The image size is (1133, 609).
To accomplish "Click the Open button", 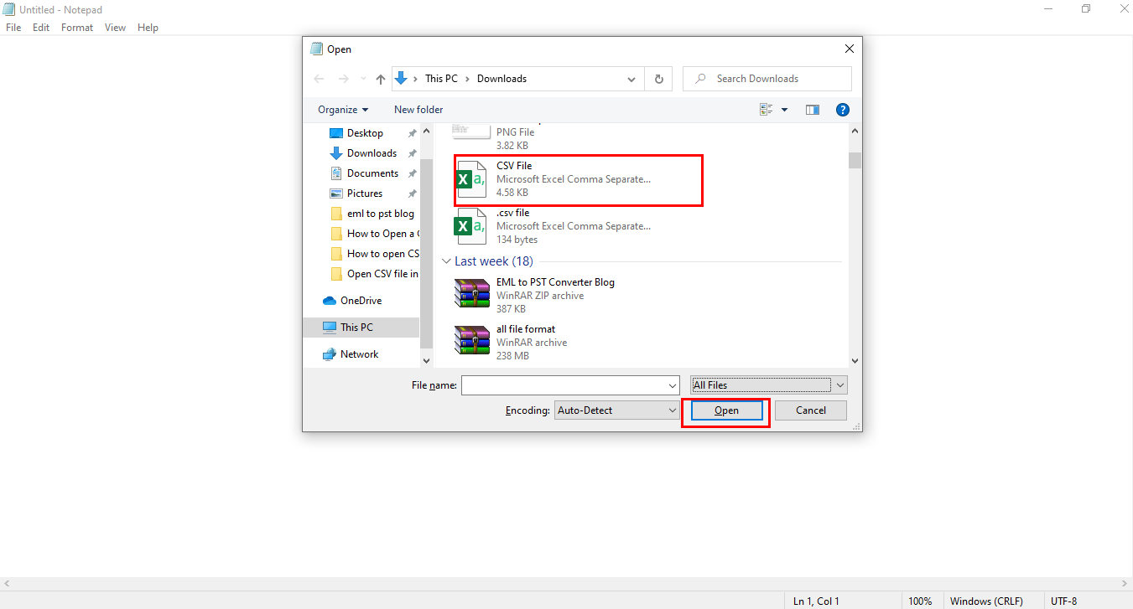I will point(725,410).
